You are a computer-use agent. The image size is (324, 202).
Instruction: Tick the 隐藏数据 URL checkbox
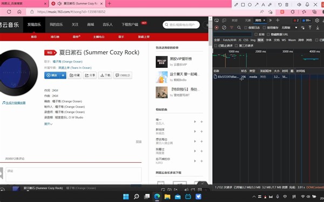point(268,34)
